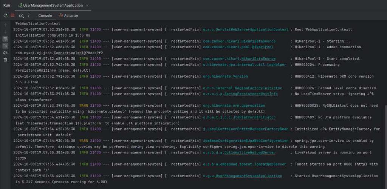This screenshot has height=189, width=387.
Task: Click the 'PersistenceUnitInfo [name: default]' line
Action: click(53, 71)
